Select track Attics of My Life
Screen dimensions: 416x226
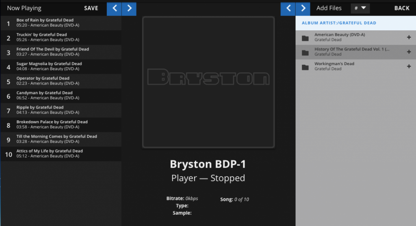[61, 154]
